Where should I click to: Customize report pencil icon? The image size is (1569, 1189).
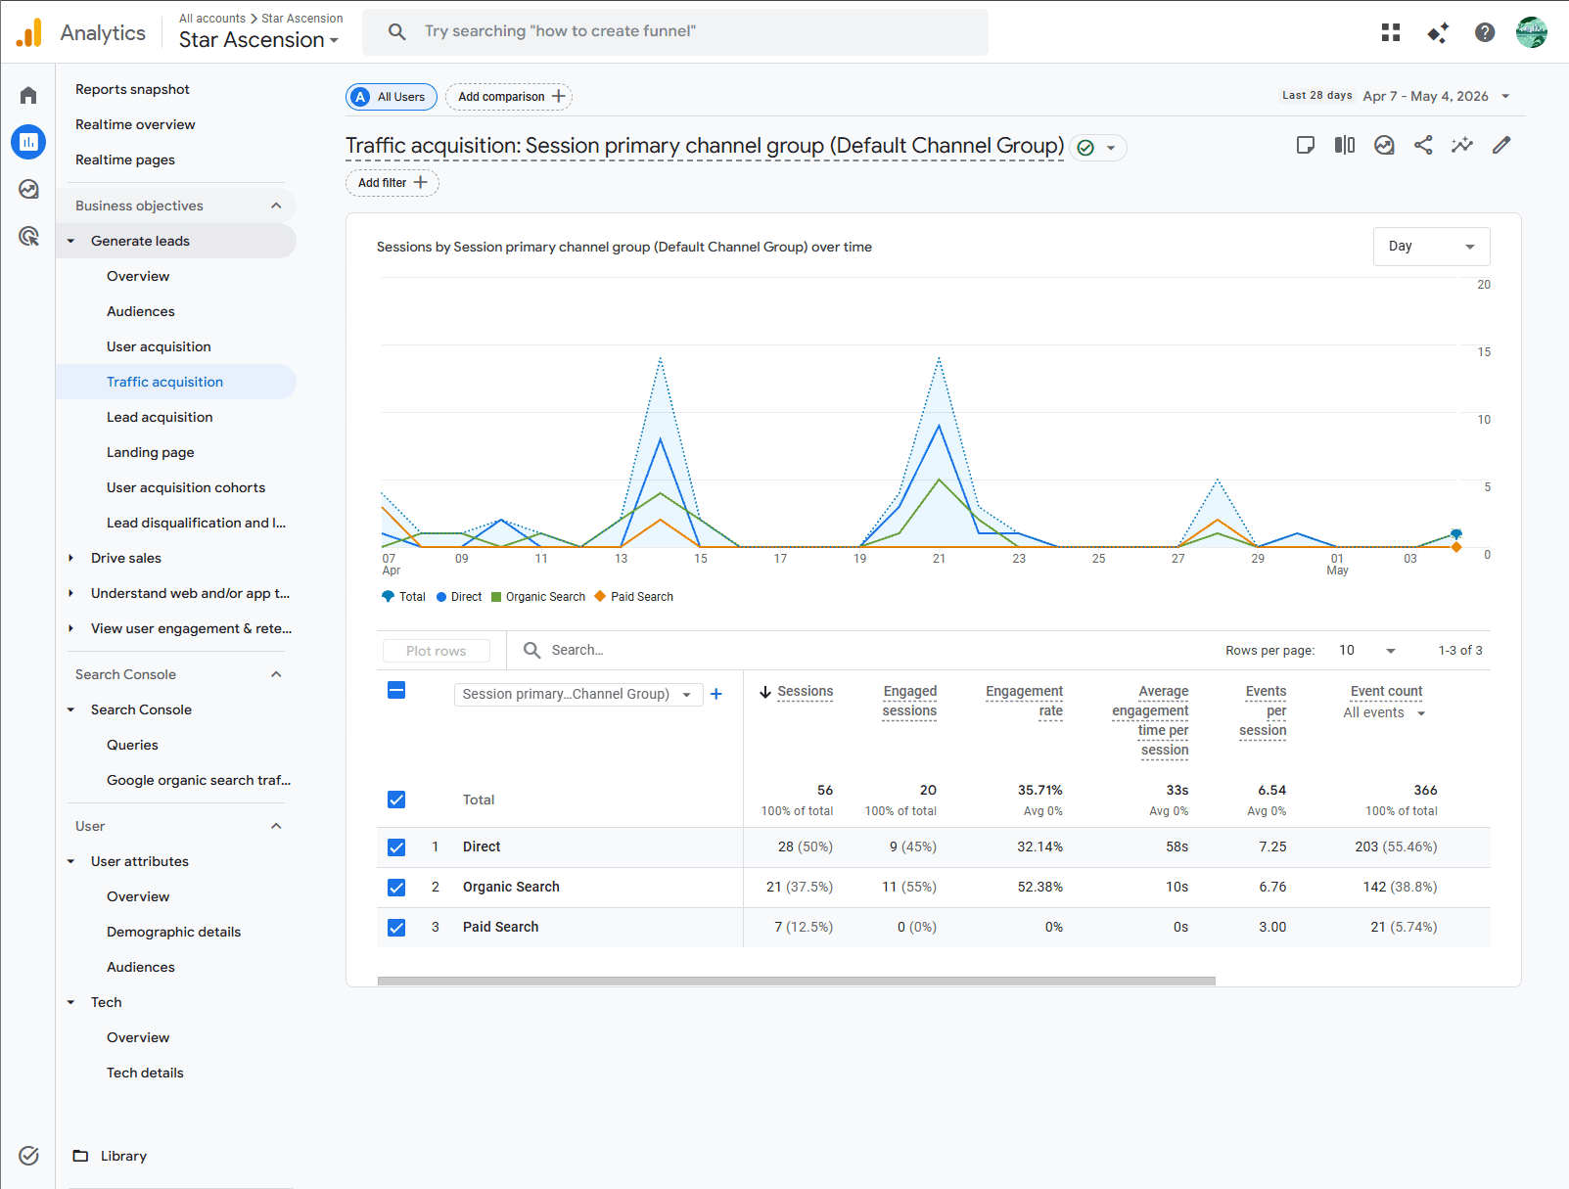coord(1501,145)
